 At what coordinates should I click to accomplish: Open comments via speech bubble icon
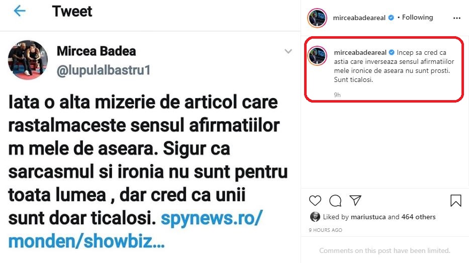335,201
